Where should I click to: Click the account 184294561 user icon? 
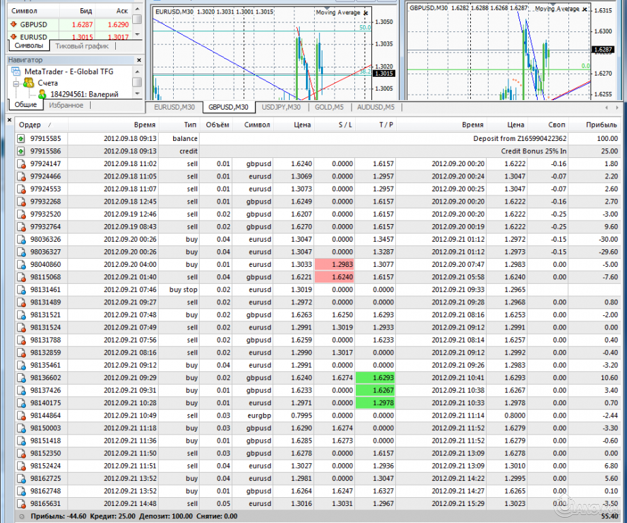coord(42,94)
